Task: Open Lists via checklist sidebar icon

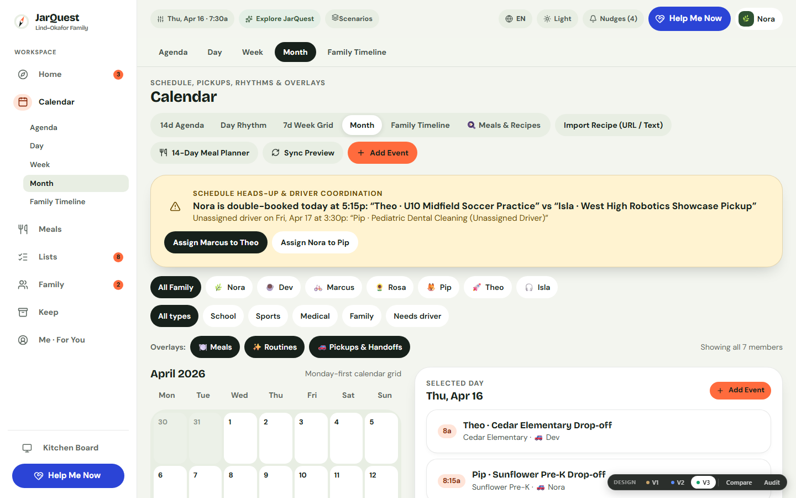Action: click(23, 257)
